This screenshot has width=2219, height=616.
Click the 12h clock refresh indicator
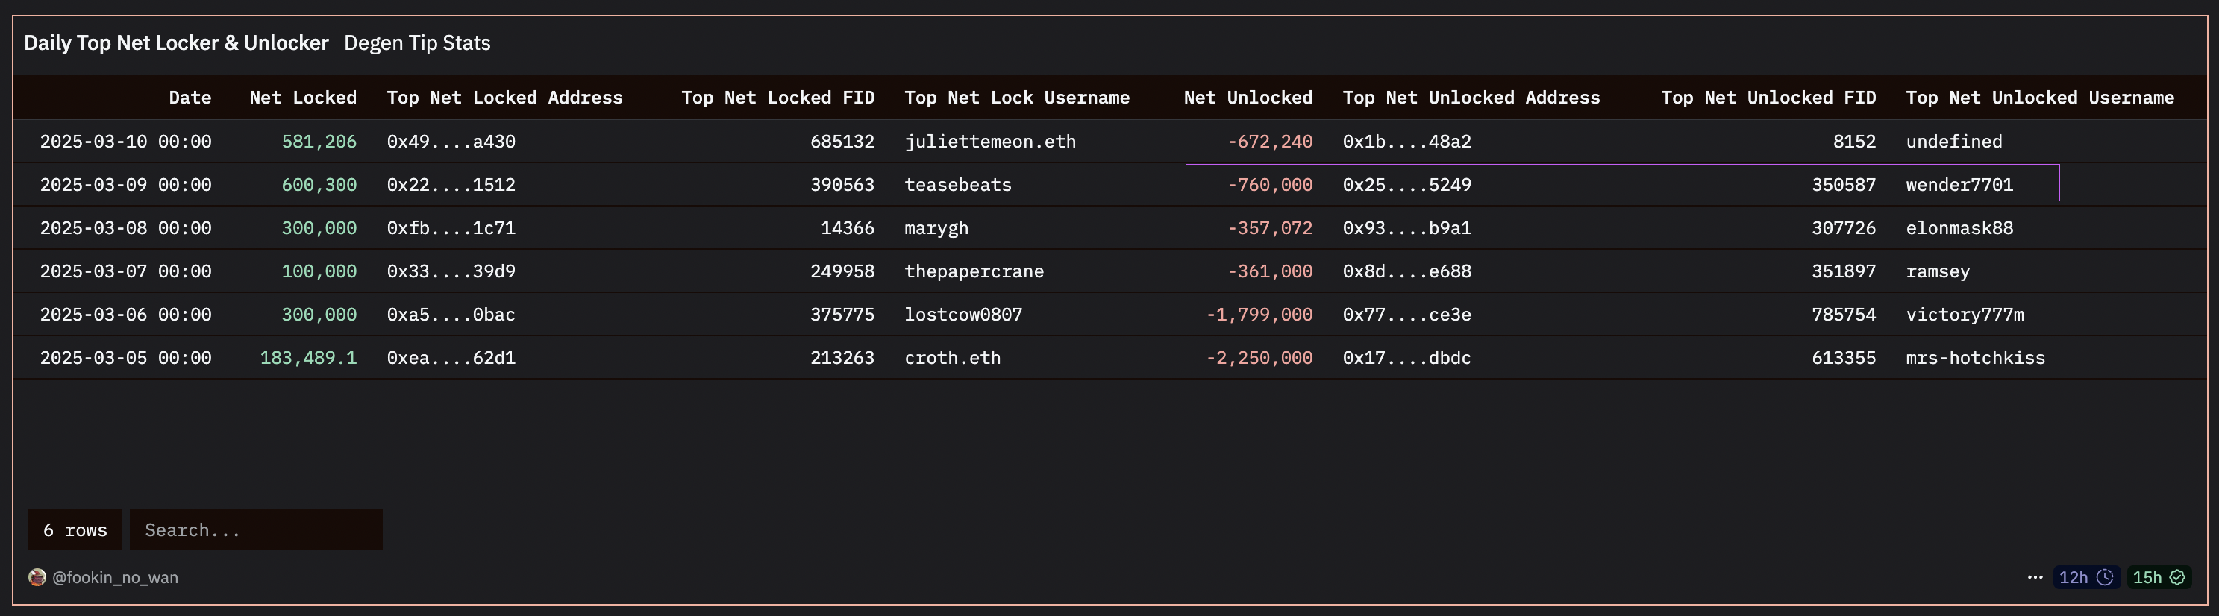point(2085,577)
